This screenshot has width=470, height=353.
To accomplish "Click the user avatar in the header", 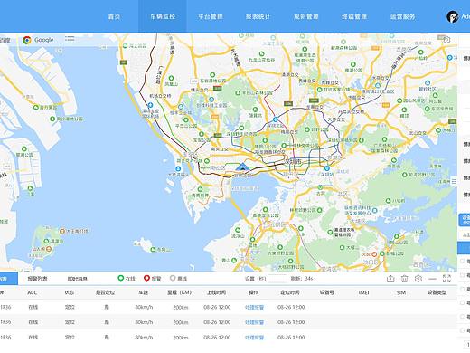I will [452, 16].
